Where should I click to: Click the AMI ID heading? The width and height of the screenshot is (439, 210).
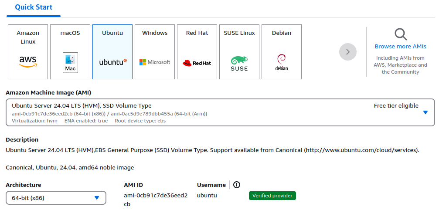[133, 185]
